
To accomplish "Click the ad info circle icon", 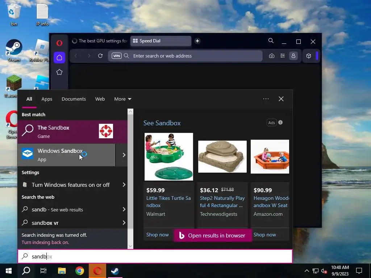I will click(280, 122).
